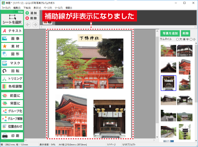
Task: Go to next page arrow
Action: point(35,25)
